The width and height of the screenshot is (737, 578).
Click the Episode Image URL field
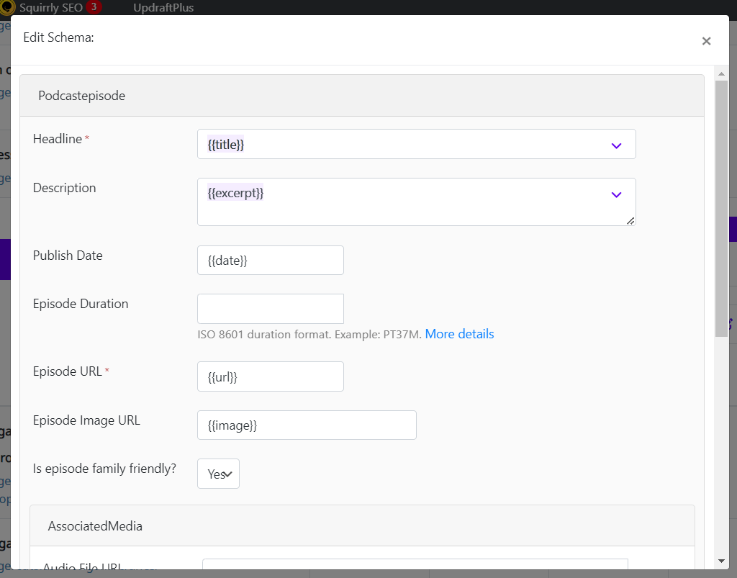tap(307, 425)
